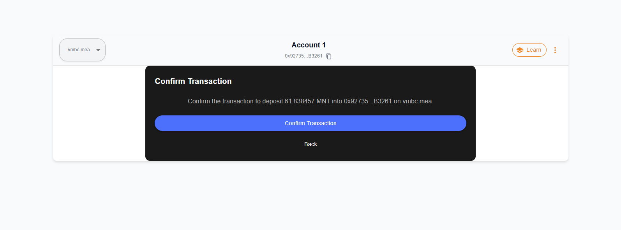Viewport: 621px width, 230px height.
Task: Click the Confirm Transaction dialog heading
Action: (193, 81)
